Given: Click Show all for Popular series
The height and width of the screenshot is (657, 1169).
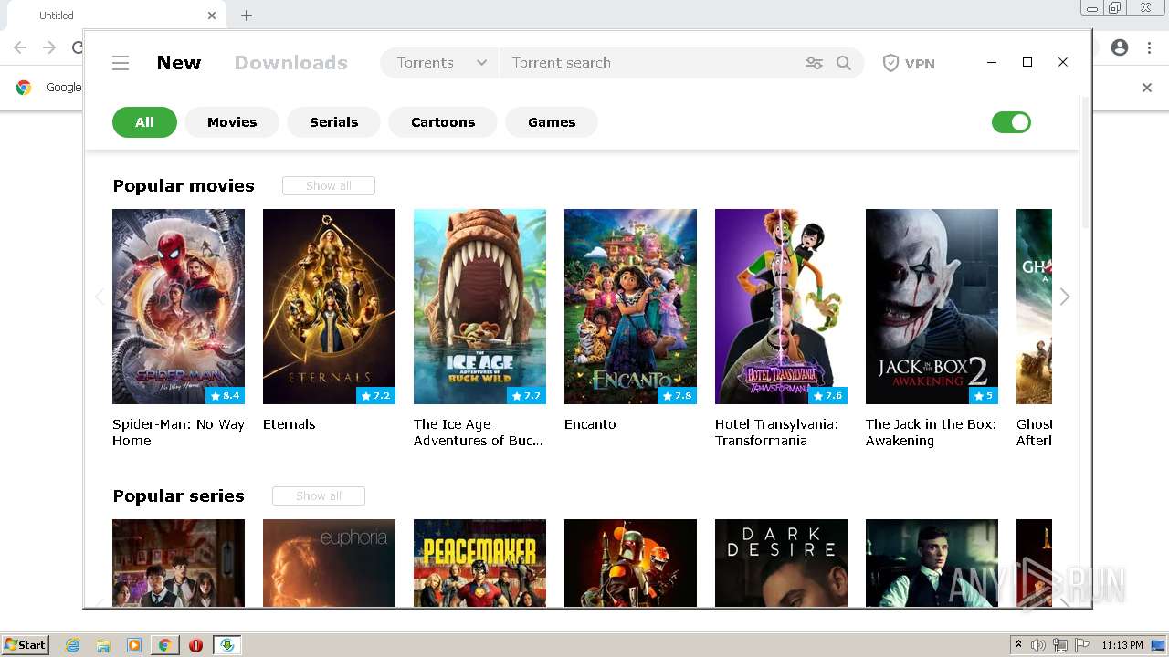Looking at the screenshot, I should pyautogui.click(x=319, y=495).
